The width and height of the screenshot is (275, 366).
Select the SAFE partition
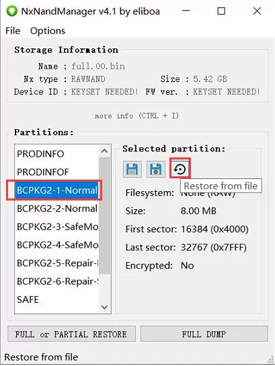click(x=57, y=299)
